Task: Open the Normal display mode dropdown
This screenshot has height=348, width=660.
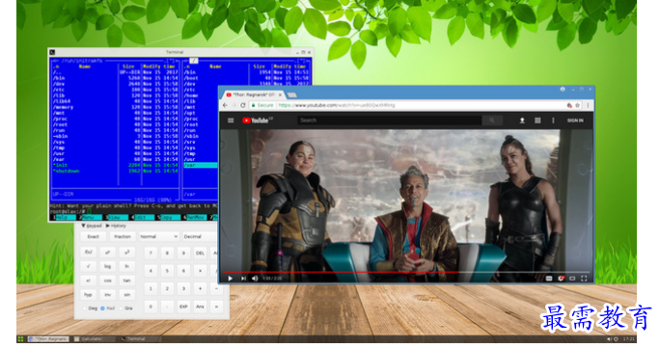Action: (x=159, y=236)
